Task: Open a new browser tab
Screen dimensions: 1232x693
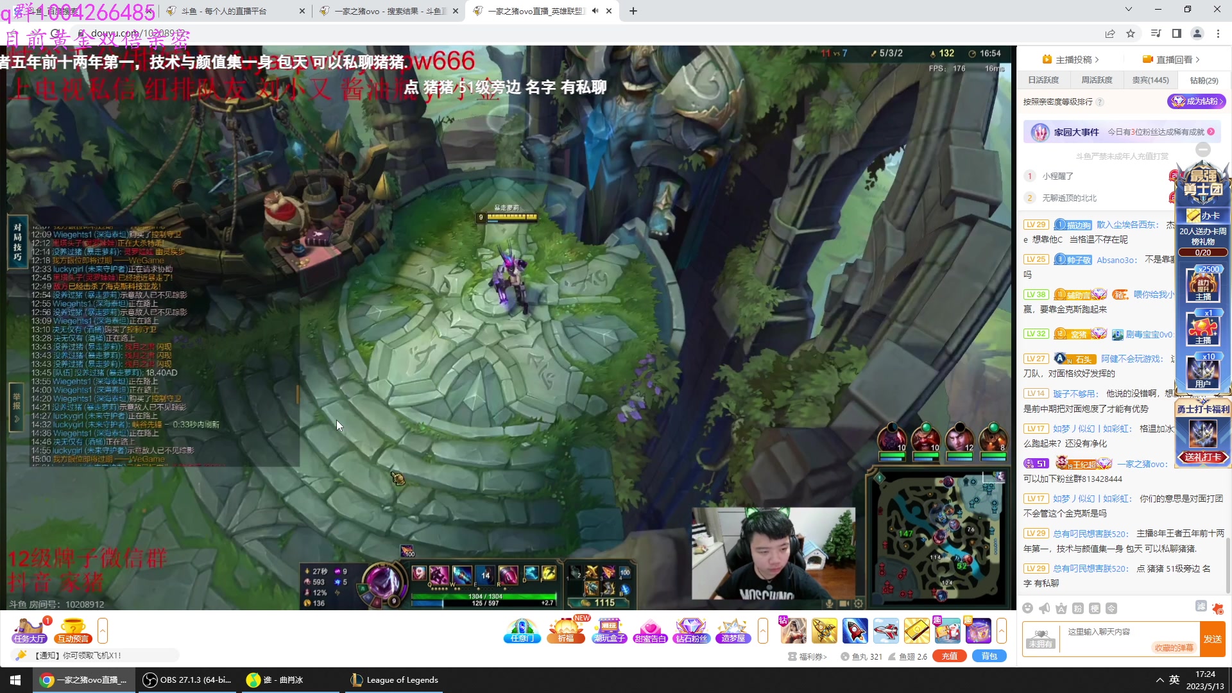Action: pos(633,11)
